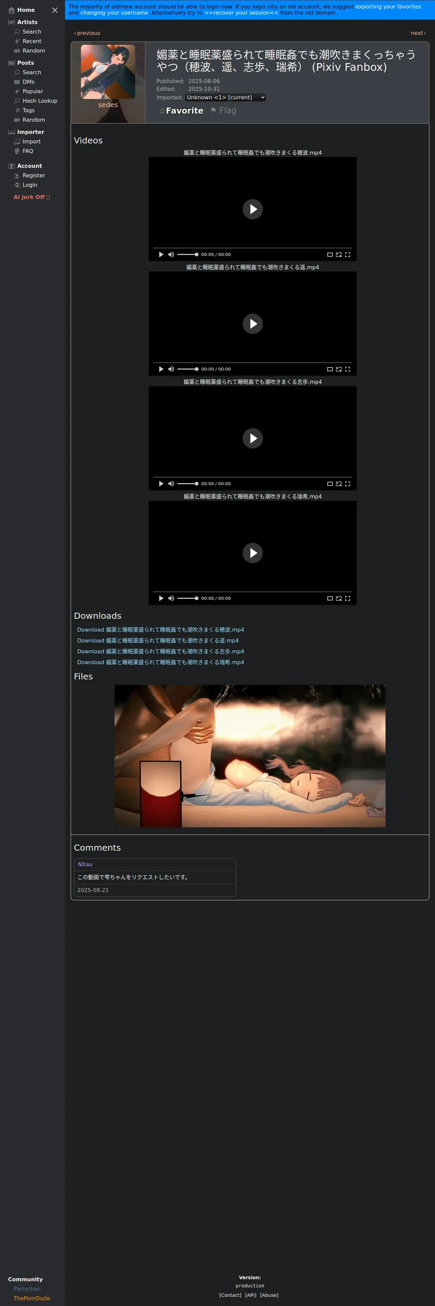The width and height of the screenshot is (435, 1306).
Task: Close the sidebar with the X icon
Action: pos(55,10)
